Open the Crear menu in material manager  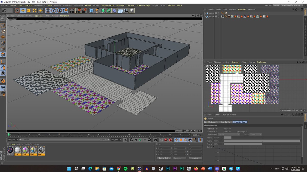click(x=13, y=144)
